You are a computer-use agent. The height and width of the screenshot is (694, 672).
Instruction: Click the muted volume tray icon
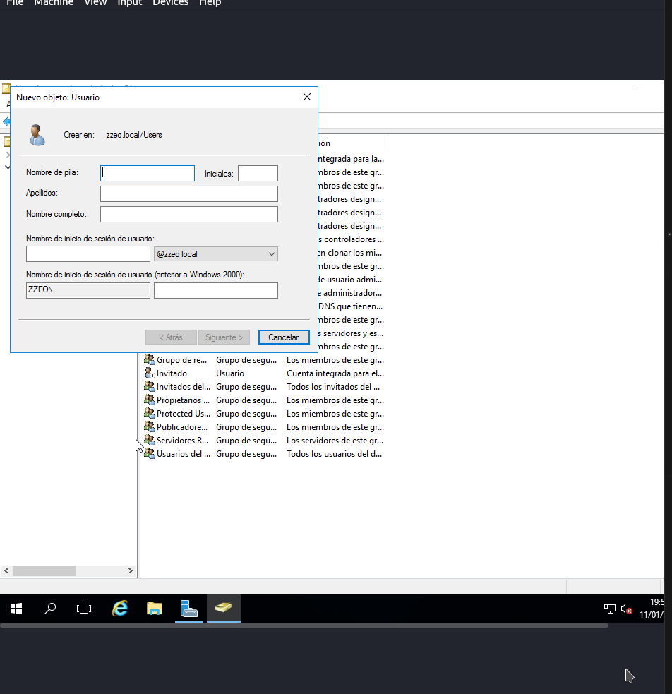pyautogui.click(x=626, y=609)
